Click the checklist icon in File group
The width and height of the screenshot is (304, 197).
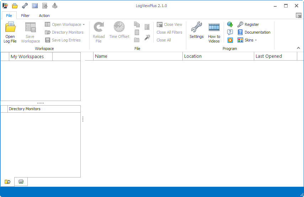pos(147,27)
